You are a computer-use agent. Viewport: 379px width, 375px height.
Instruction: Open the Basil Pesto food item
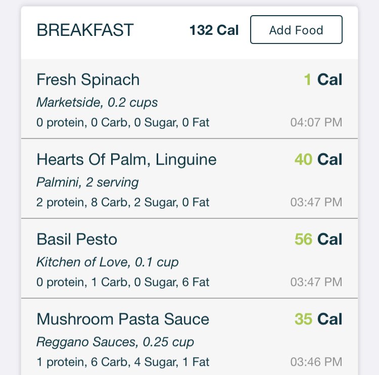pyautogui.click(x=189, y=258)
